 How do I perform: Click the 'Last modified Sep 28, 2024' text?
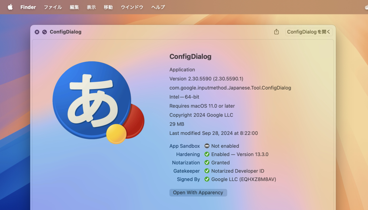214,133
